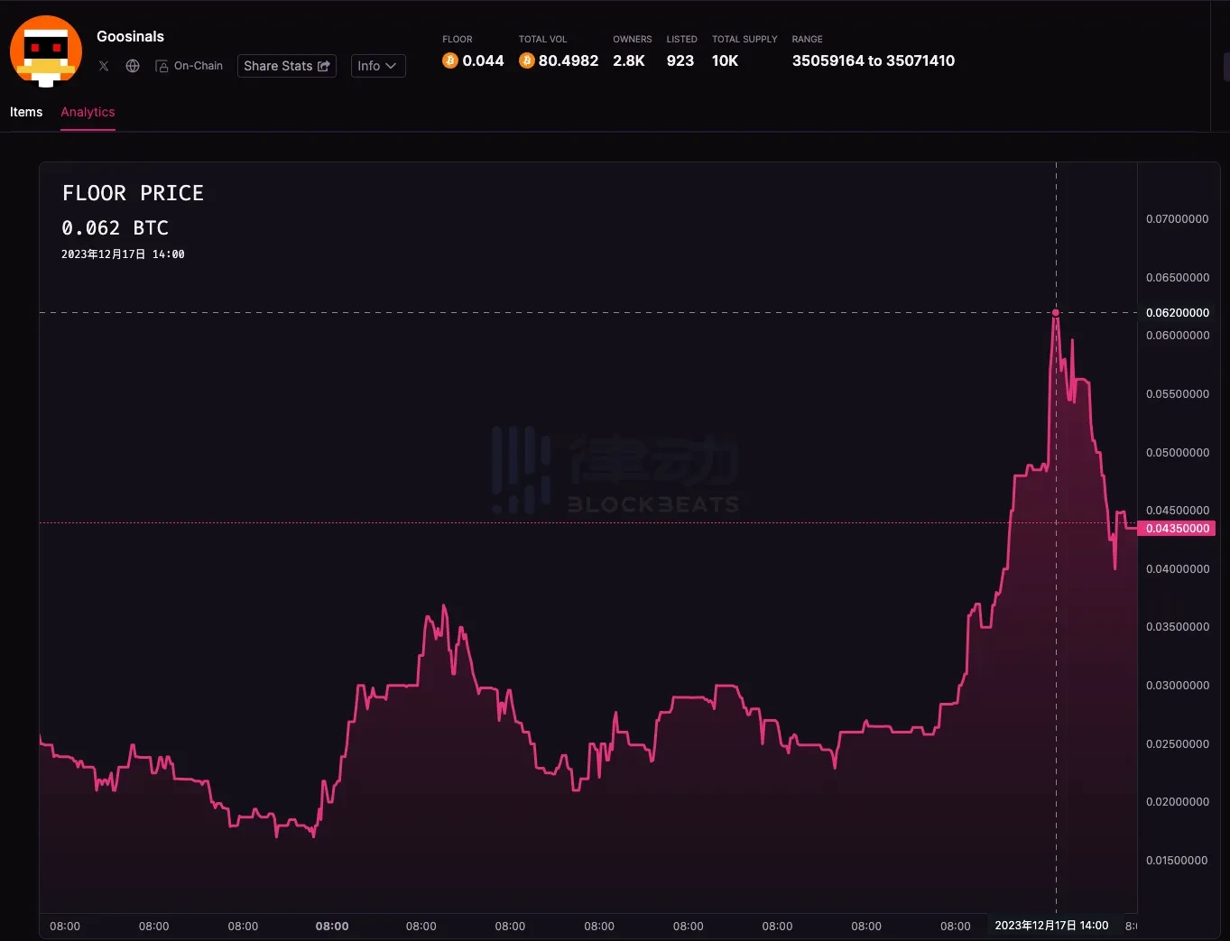This screenshot has width=1230, height=941.
Task: Expand the Info dropdown
Action: (377, 66)
